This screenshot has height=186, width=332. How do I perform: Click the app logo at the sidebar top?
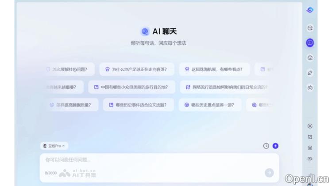tap(310, 10)
